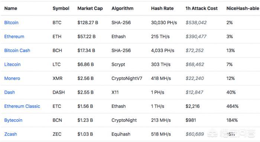Visit the Dash coin link
Image resolution: width=260 pixels, height=142 pixels.
pos(9,92)
